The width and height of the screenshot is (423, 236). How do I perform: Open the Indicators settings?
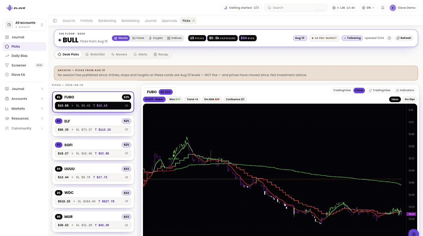(x=405, y=90)
